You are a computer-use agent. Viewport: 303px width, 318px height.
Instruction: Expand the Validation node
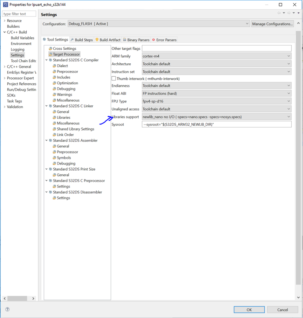(4, 107)
